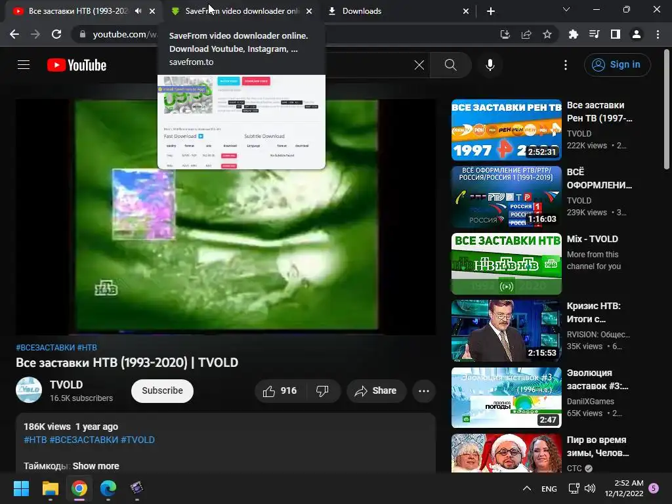Open video editor app in taskbar

tap(136, 488)
